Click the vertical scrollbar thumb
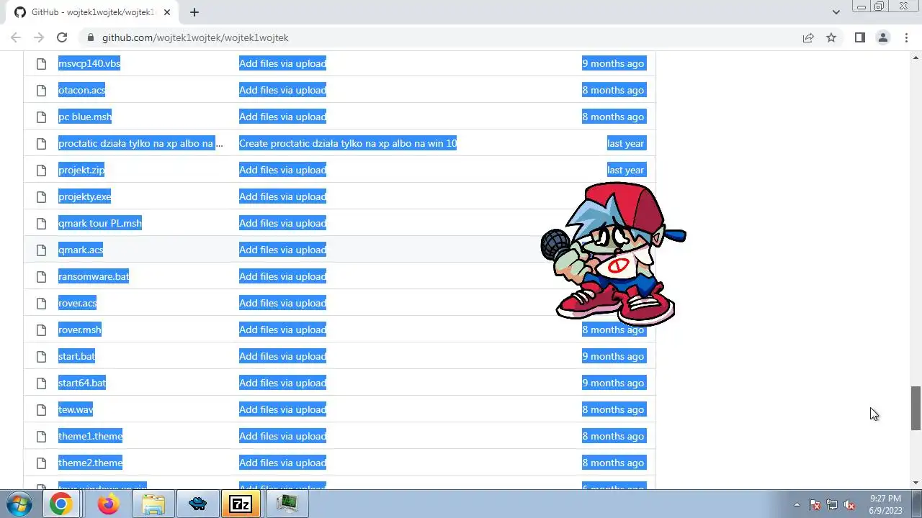The image size is (922, 518). (x=916, y=408)
